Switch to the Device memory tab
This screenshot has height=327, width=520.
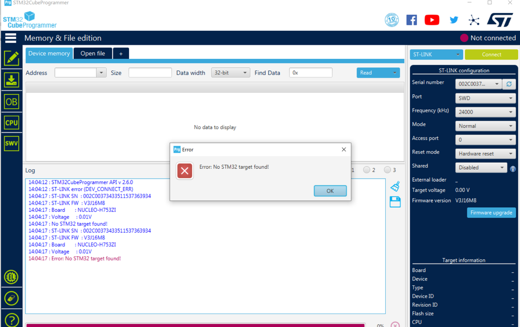pyautogui.click(x=49, y=54)
